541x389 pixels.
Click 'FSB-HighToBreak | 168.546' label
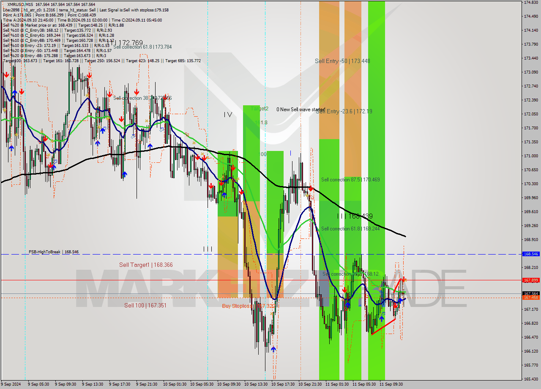[54, 252]
